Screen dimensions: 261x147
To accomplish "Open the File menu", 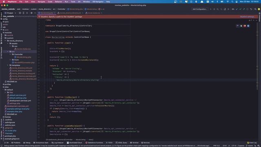I will (x=21, y=2).
